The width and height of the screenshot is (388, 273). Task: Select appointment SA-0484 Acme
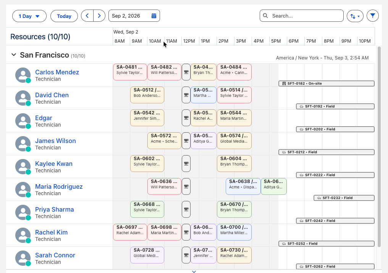(234, 72)
